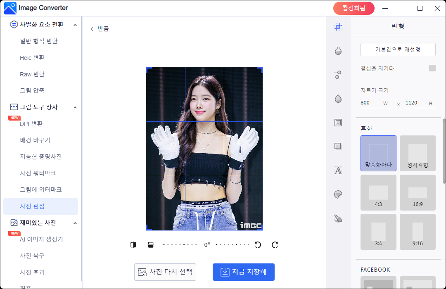
Task: Open 지능형 증명사진 in sidebar
Action: [40, 156]
